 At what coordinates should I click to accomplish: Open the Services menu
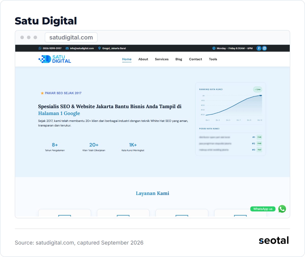[162, 59]
